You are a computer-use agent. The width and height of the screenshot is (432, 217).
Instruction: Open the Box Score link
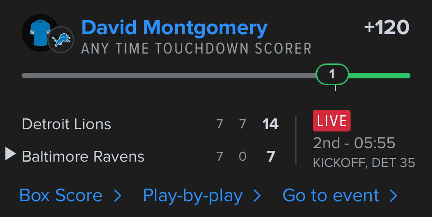click(x=61, y=195)
